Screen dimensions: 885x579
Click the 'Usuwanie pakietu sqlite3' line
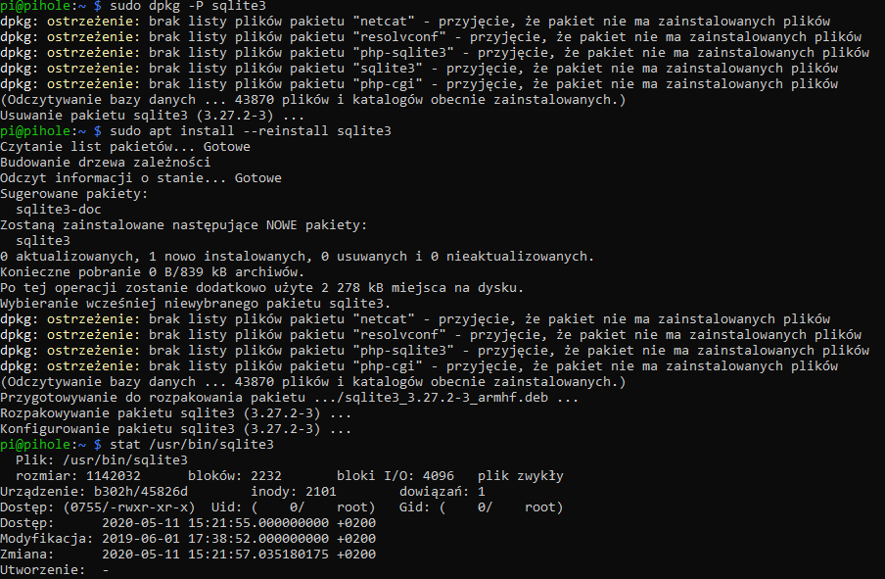(x=153, y=116)
